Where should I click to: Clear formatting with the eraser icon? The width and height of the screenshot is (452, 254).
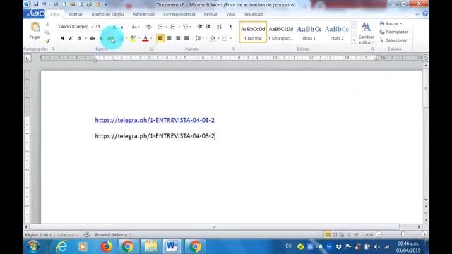coord(149,27)
